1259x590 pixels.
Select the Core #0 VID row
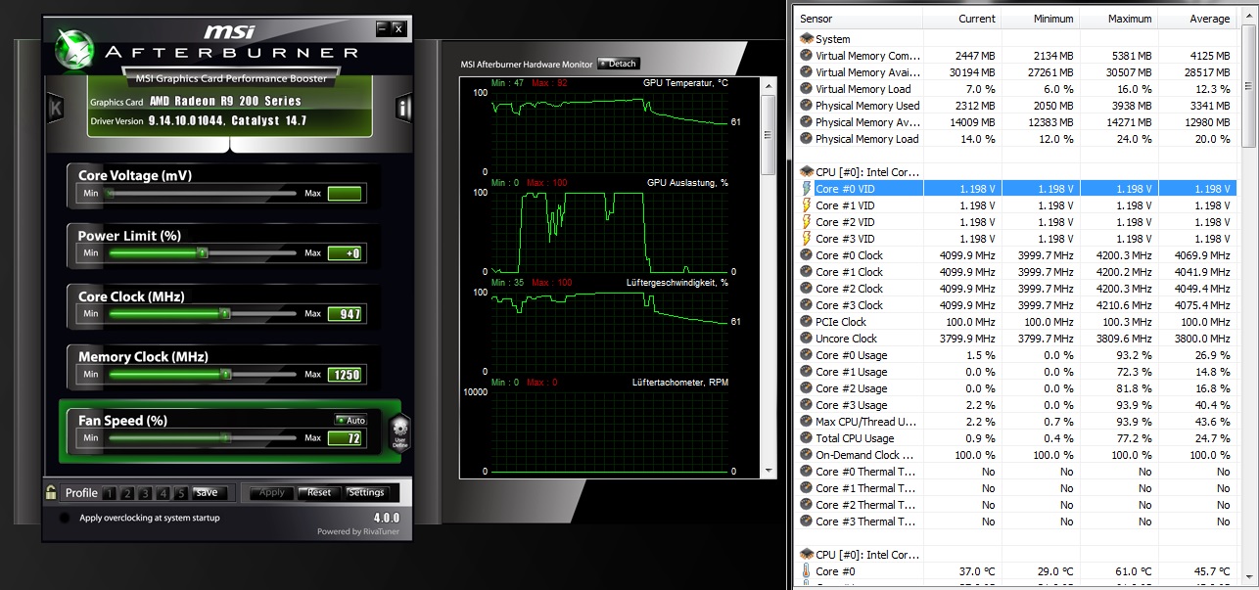click(1016, 189)
